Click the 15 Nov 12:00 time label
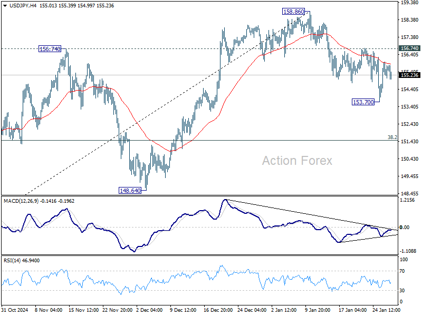The height and width of the screenshot is (316, 422). [84, 310]
